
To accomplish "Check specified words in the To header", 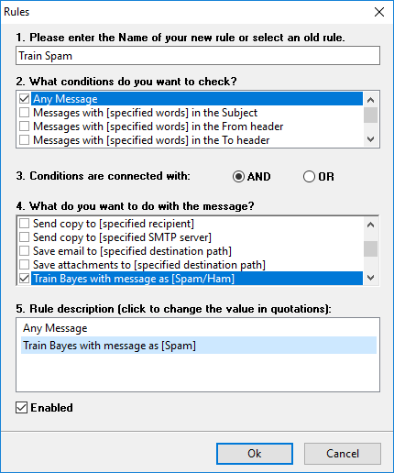I will pyautogui.click(x=24, y=140).
